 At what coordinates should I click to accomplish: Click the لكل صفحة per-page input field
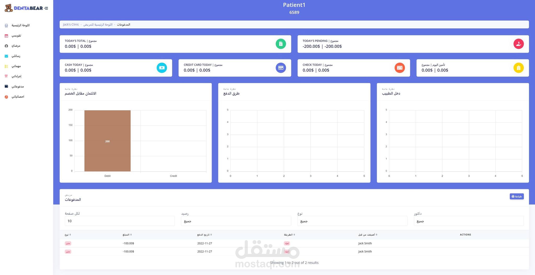point(120,221)
